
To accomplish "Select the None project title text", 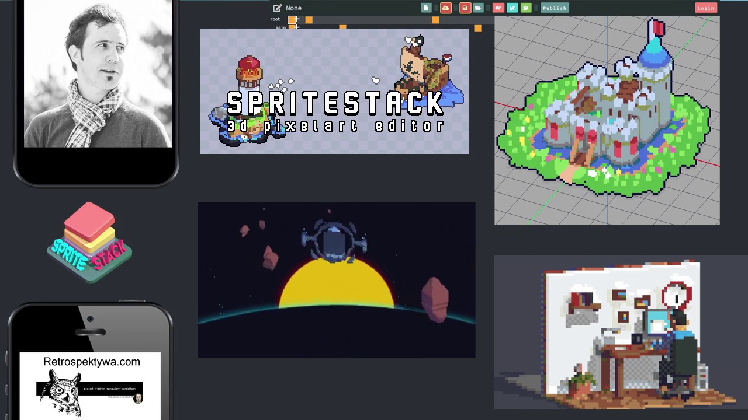I will pyautogui.click(x=293, y=8).
